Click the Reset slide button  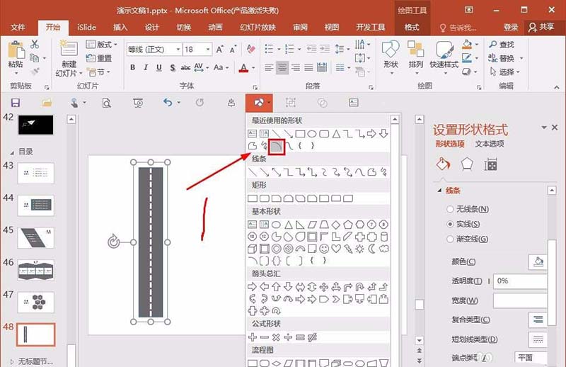click(99, 58)
